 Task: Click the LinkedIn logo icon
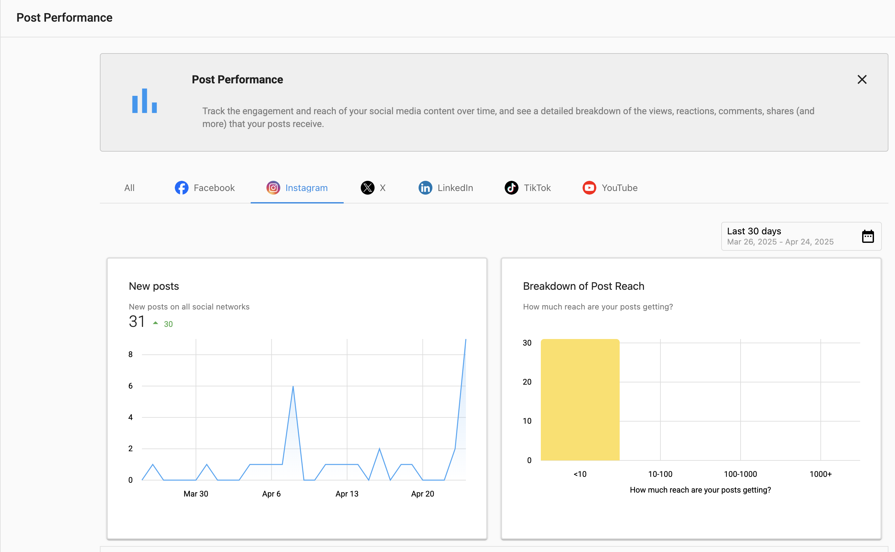coord(425,188)
